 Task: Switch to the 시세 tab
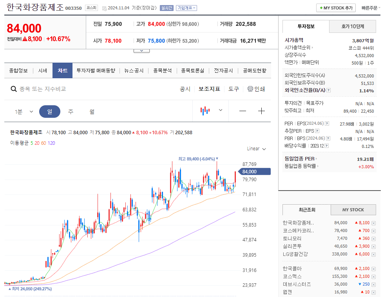(43, 70)
